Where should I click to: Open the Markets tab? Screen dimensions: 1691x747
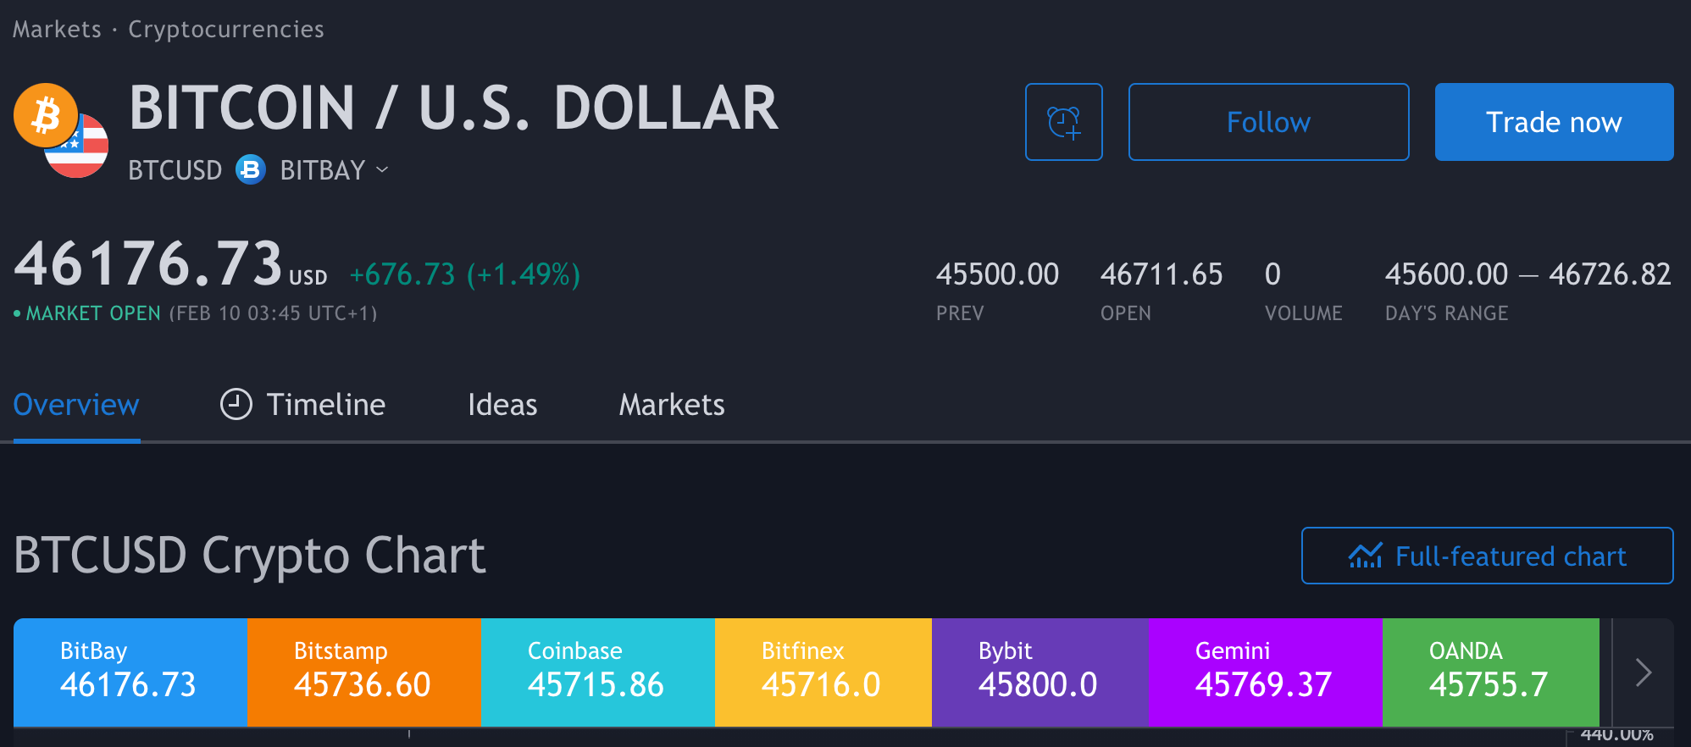(x=672, y=405)
